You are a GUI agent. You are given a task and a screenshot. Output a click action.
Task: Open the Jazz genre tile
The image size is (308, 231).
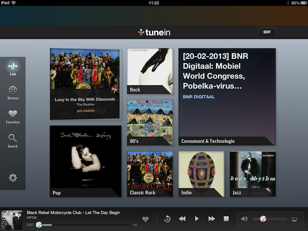tap(253, 174)
